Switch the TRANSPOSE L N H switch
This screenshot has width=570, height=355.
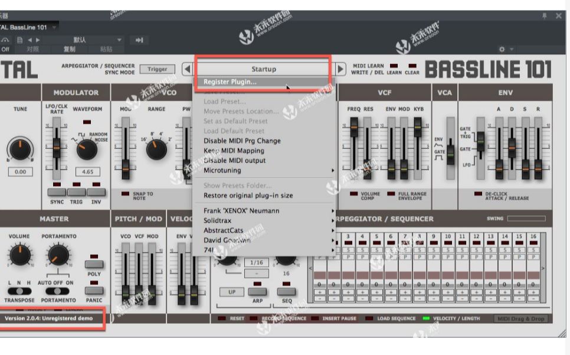pos(19,291)
